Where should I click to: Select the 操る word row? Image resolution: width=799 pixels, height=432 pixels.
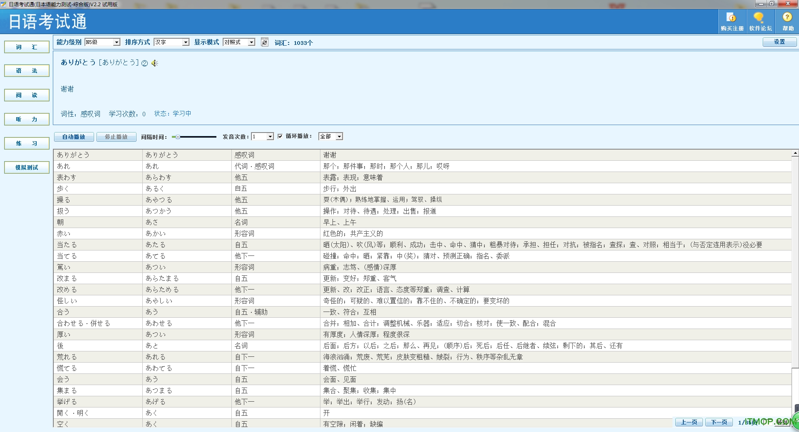point(422,200)
